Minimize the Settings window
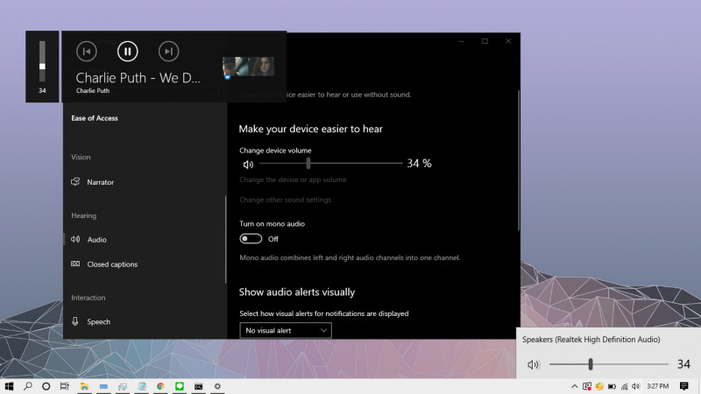The height and width of the screenshot is (394, 701). (462, 41)
